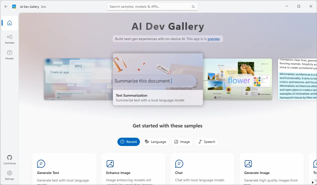Select the Speech samples filter
The width and height of the screenshot is (317, 185).
(207, 142)
